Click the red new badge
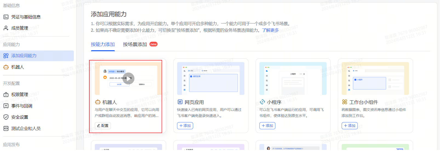 click(153, 44)
